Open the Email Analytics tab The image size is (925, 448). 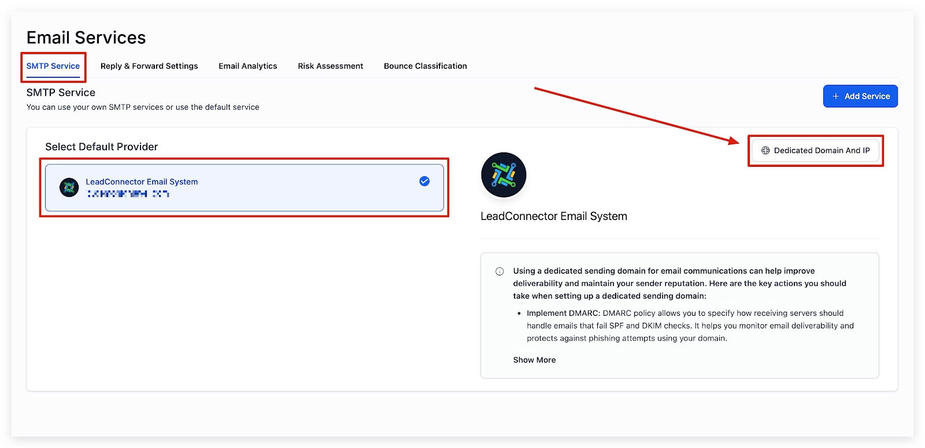click(248, 66)
